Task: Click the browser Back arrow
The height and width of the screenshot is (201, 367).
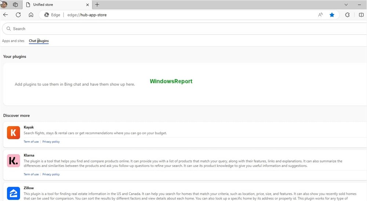Action: [6, 15]
